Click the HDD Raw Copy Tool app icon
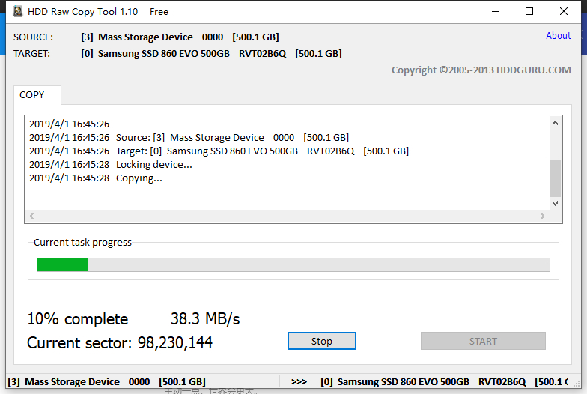This screenshot has width=587, height=394. pos(17,11)
